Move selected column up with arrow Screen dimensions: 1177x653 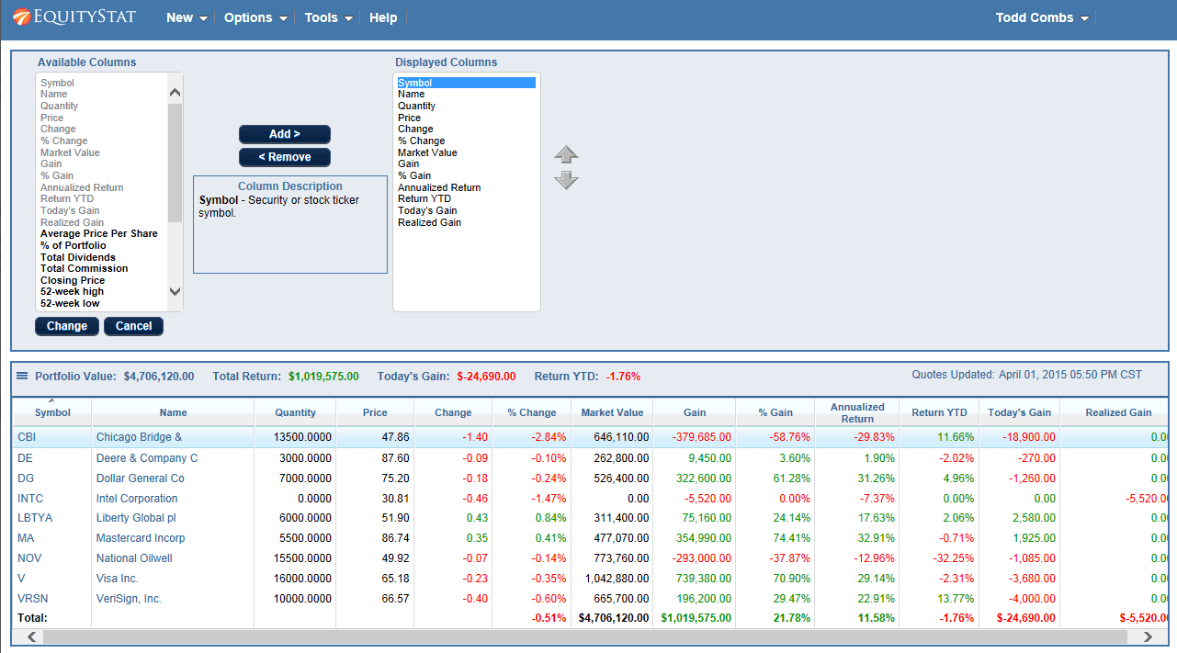[x=567, y=155]
